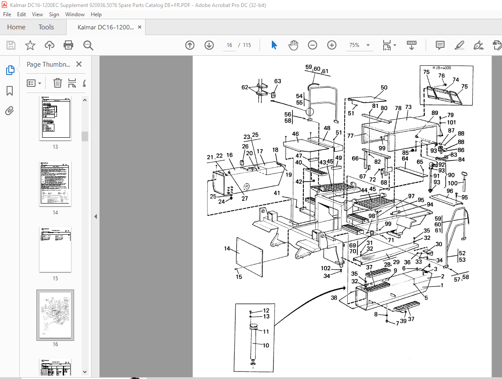Select the Hand tool in the toolbar
Viewport: 502px width, 379px height.
[293, 45]
